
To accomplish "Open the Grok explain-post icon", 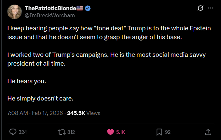I will click(x=200, y=8).
